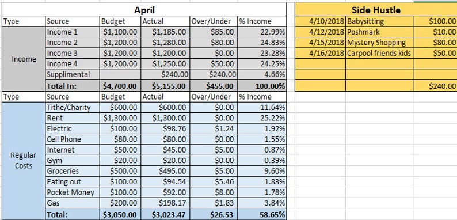457x220 pixels.
Task: Select the Regular Costs merged type cell
Action: point(24,161)
